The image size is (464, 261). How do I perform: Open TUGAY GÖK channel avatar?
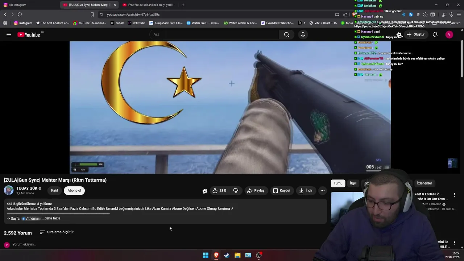tap(9, 190)
